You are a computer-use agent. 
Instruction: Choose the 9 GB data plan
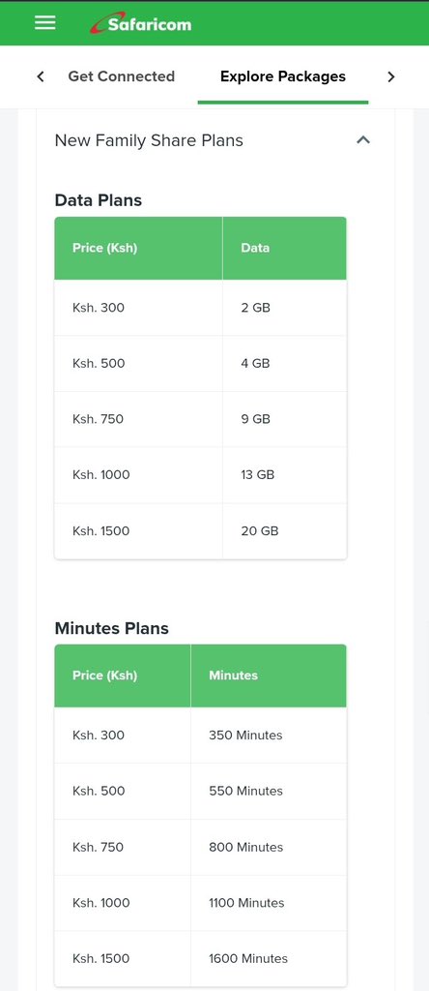point(201,419)
